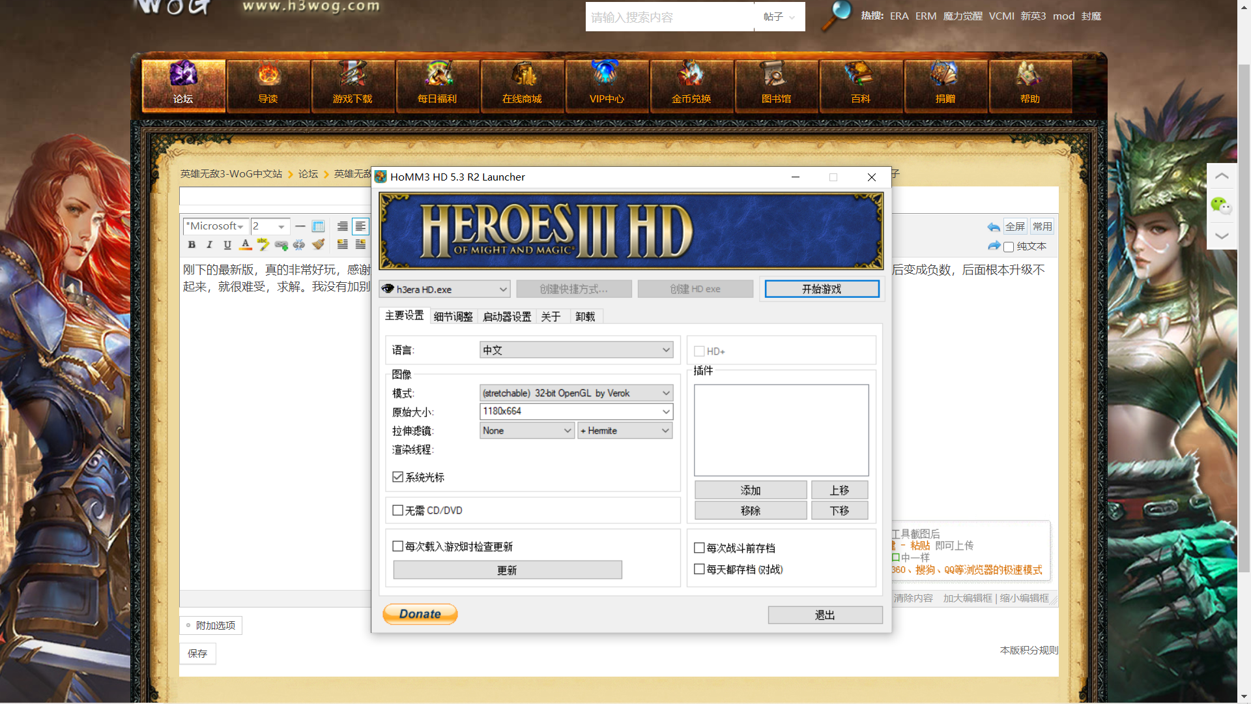Click the insert link chain icon
The height and width of the screenshot is (704, 1251).
[x=281, y=244]
